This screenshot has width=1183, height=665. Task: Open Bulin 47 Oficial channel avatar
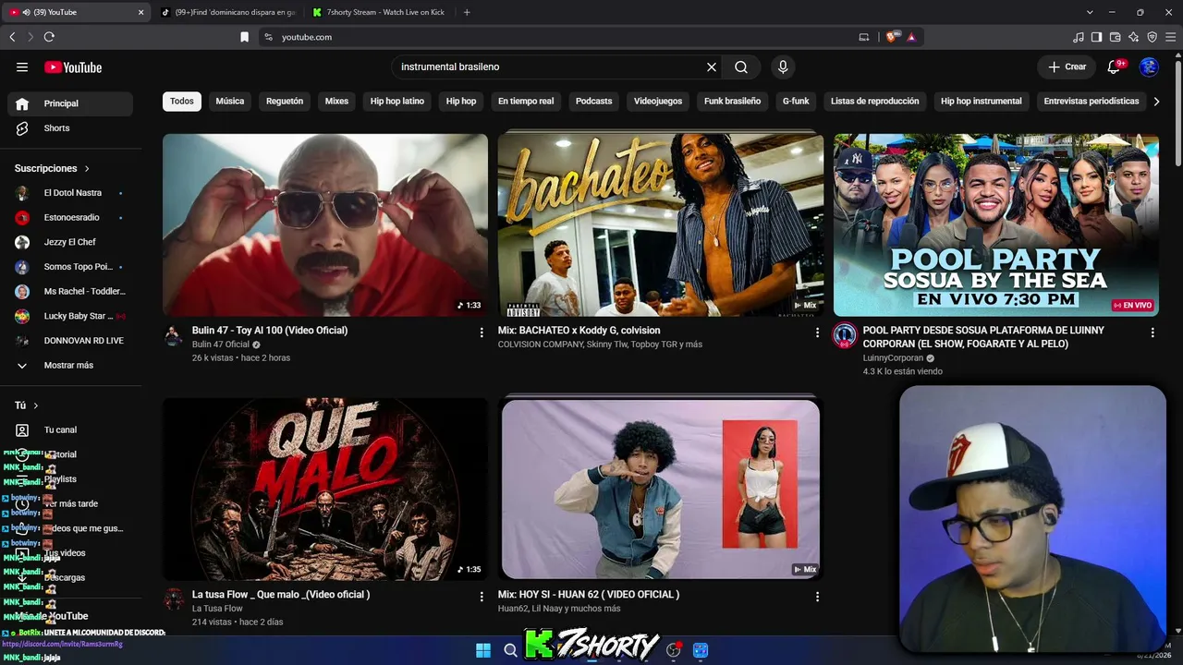point(174,335)
